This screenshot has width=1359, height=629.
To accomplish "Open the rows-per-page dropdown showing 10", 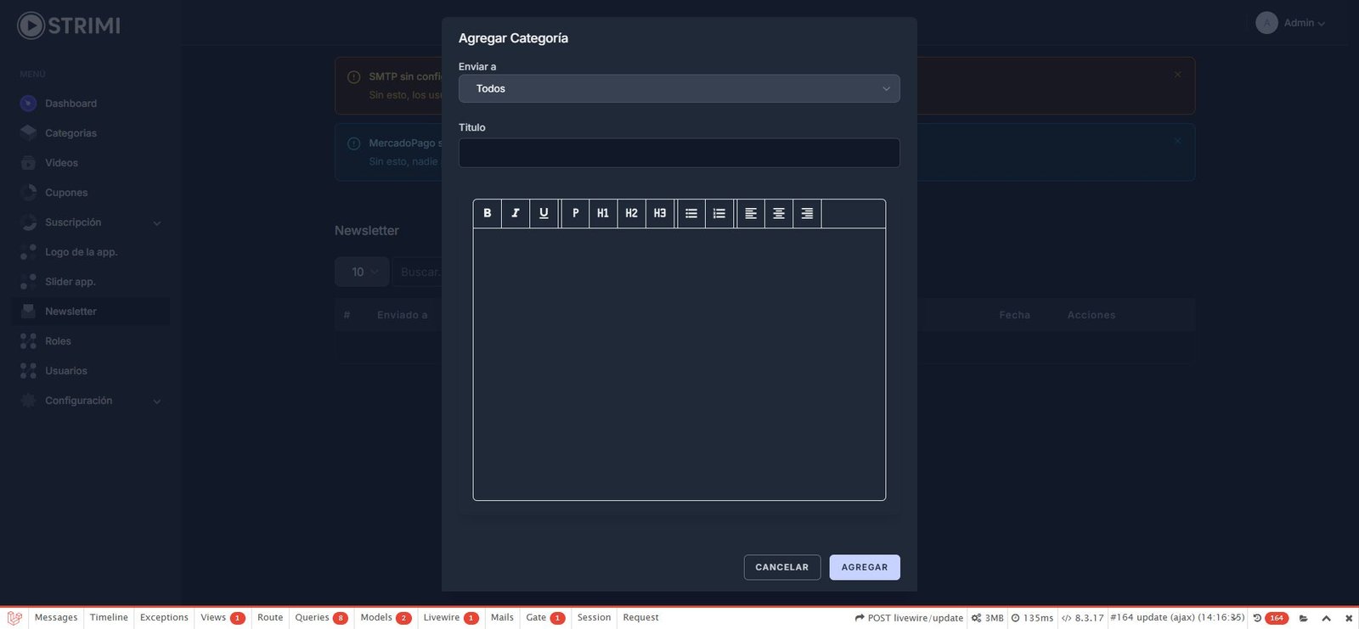I will [x=362, y=272].
